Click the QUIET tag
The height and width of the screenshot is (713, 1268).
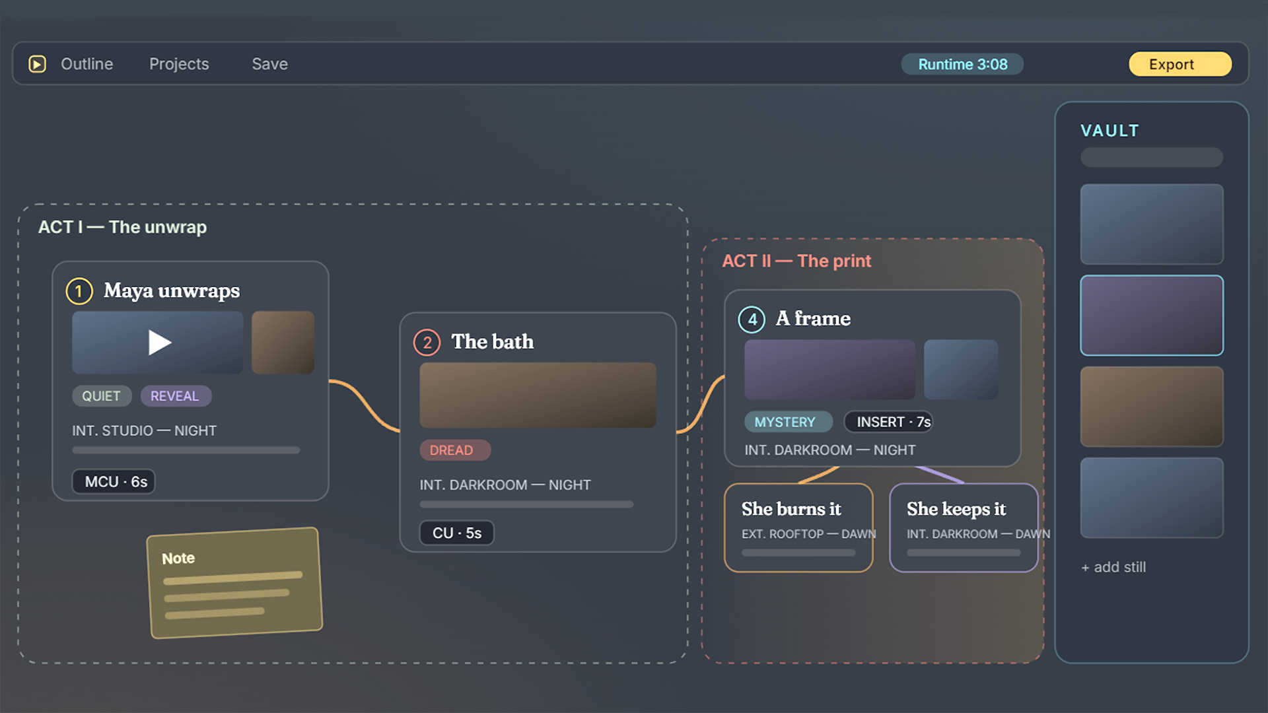[x=102, y=396]
